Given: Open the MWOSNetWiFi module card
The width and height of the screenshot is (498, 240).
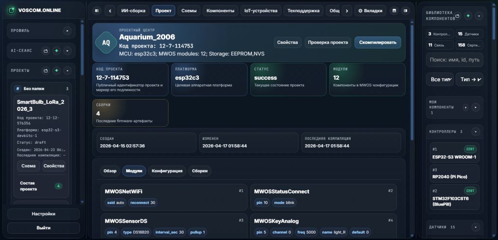Looking at the screenshot, I should 174,197.
